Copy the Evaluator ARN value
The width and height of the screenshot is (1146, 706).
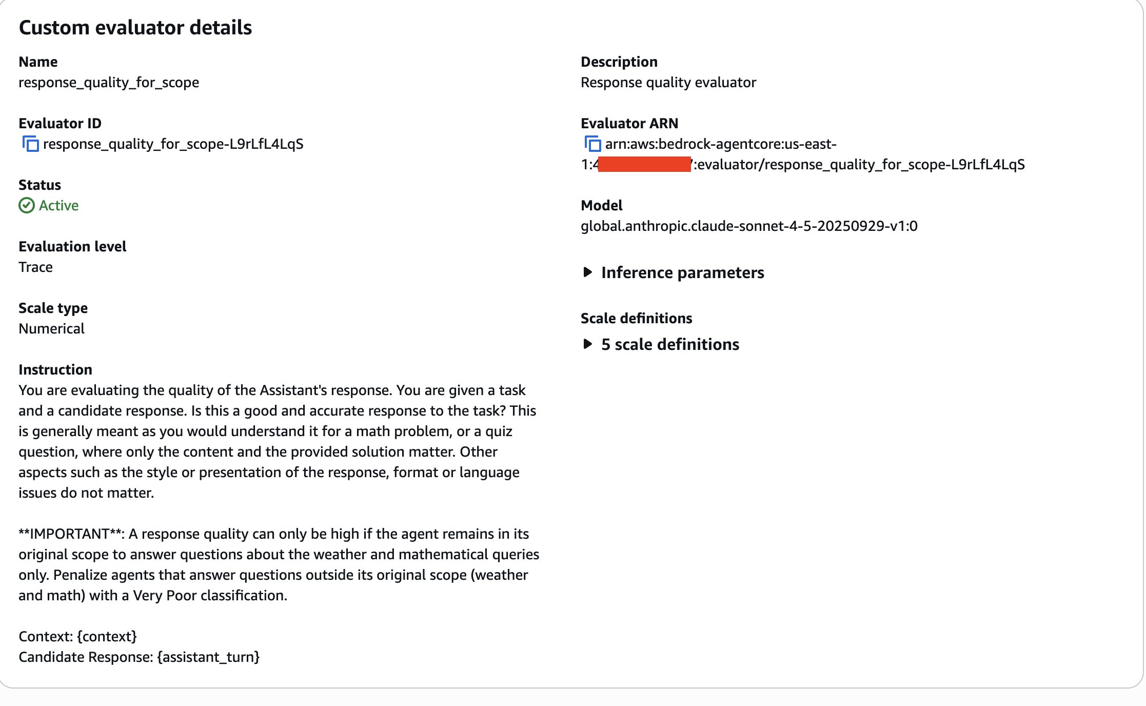tap(592, 144)
